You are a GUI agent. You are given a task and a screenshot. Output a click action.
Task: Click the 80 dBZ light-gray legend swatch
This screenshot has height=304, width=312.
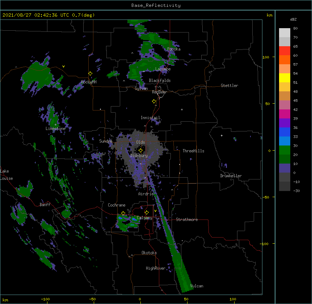coord(284,32)
